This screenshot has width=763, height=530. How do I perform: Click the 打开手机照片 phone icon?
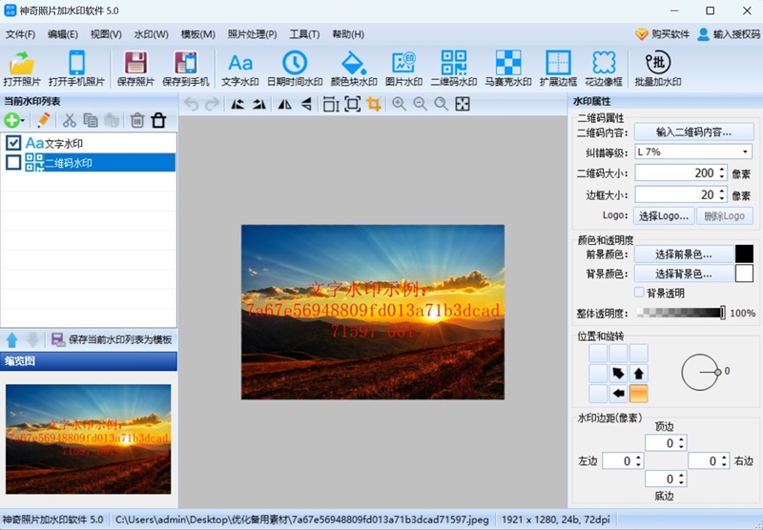tap(76, 69)
